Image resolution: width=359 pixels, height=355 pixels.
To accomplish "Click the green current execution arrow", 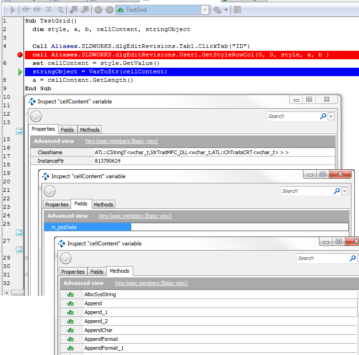I will 20,72.
